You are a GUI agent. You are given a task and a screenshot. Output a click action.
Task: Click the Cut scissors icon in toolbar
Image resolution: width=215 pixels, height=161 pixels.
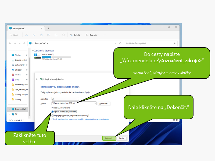[x=26, y=35]
